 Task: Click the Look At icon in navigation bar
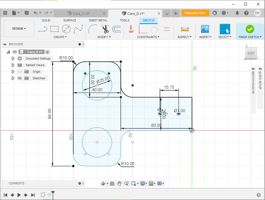tap(112, 184)
